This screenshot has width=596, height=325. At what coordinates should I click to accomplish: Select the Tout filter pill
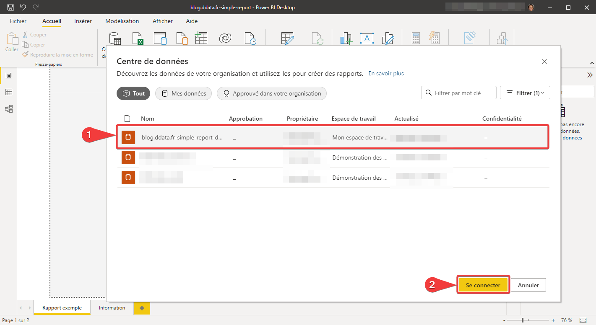(133, 93)
